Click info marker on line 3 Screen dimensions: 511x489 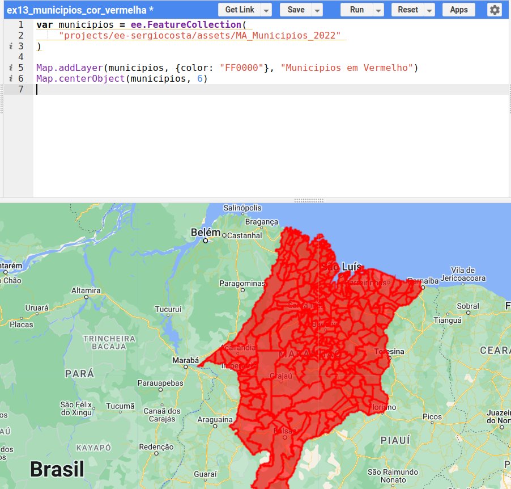[11, 46]
